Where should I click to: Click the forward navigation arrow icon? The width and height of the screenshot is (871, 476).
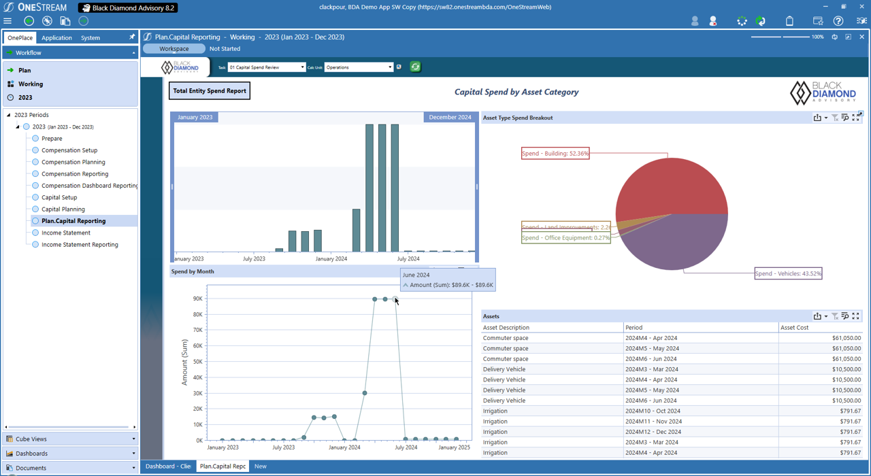click(x=84, y=21)
